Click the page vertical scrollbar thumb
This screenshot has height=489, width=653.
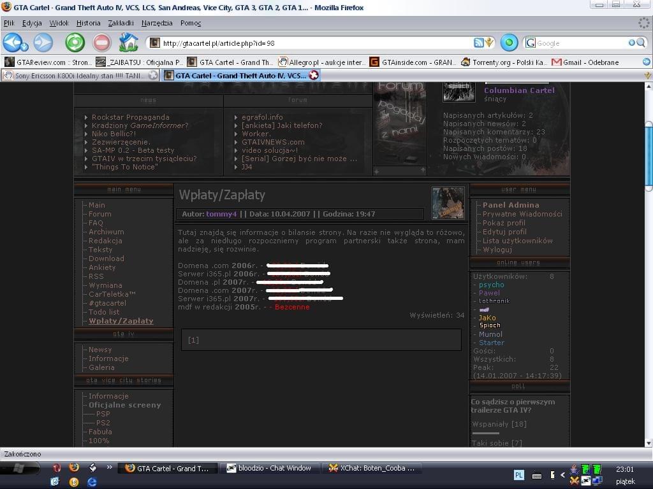649,156
